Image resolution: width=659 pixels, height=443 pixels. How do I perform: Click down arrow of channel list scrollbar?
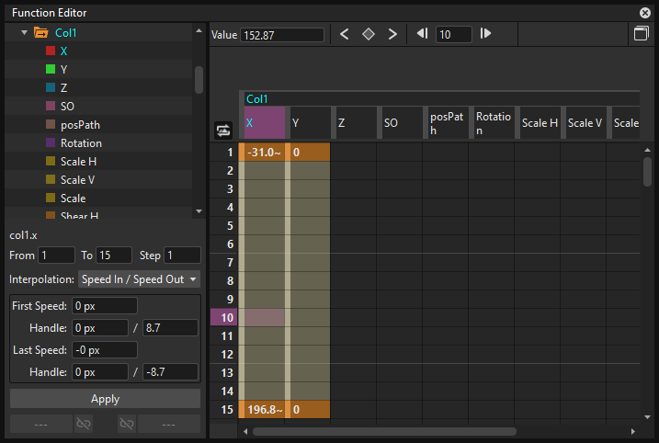[199, 211]
